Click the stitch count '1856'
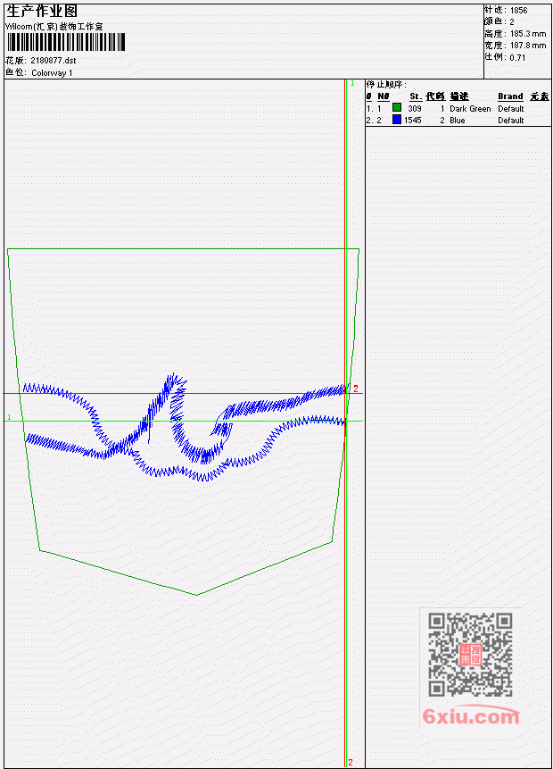 pyautogui.click(x=519, y=11)
